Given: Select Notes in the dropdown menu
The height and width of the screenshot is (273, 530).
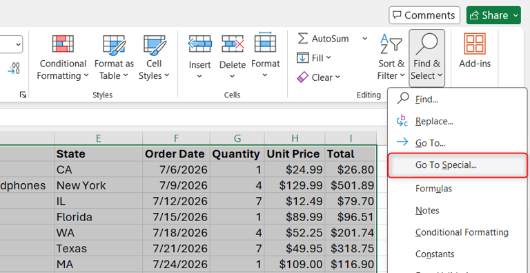Looking at the screenshot, I should tap(458, 210).
